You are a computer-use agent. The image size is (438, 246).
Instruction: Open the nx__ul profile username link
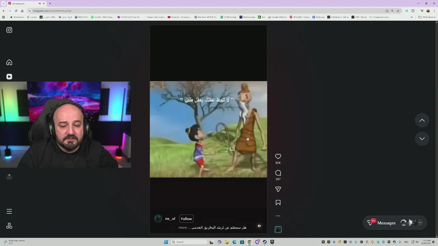[170, 219]
